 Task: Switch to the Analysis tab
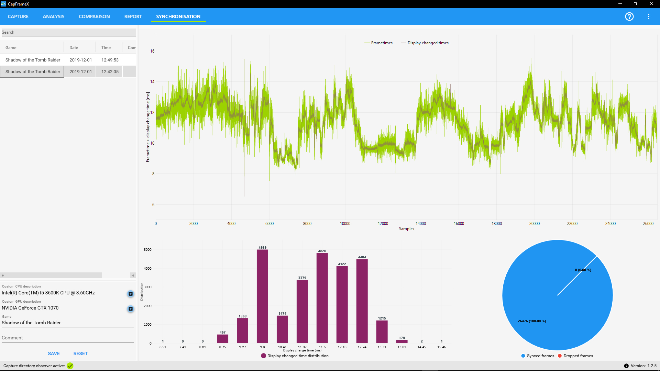(x=53, y=16)
